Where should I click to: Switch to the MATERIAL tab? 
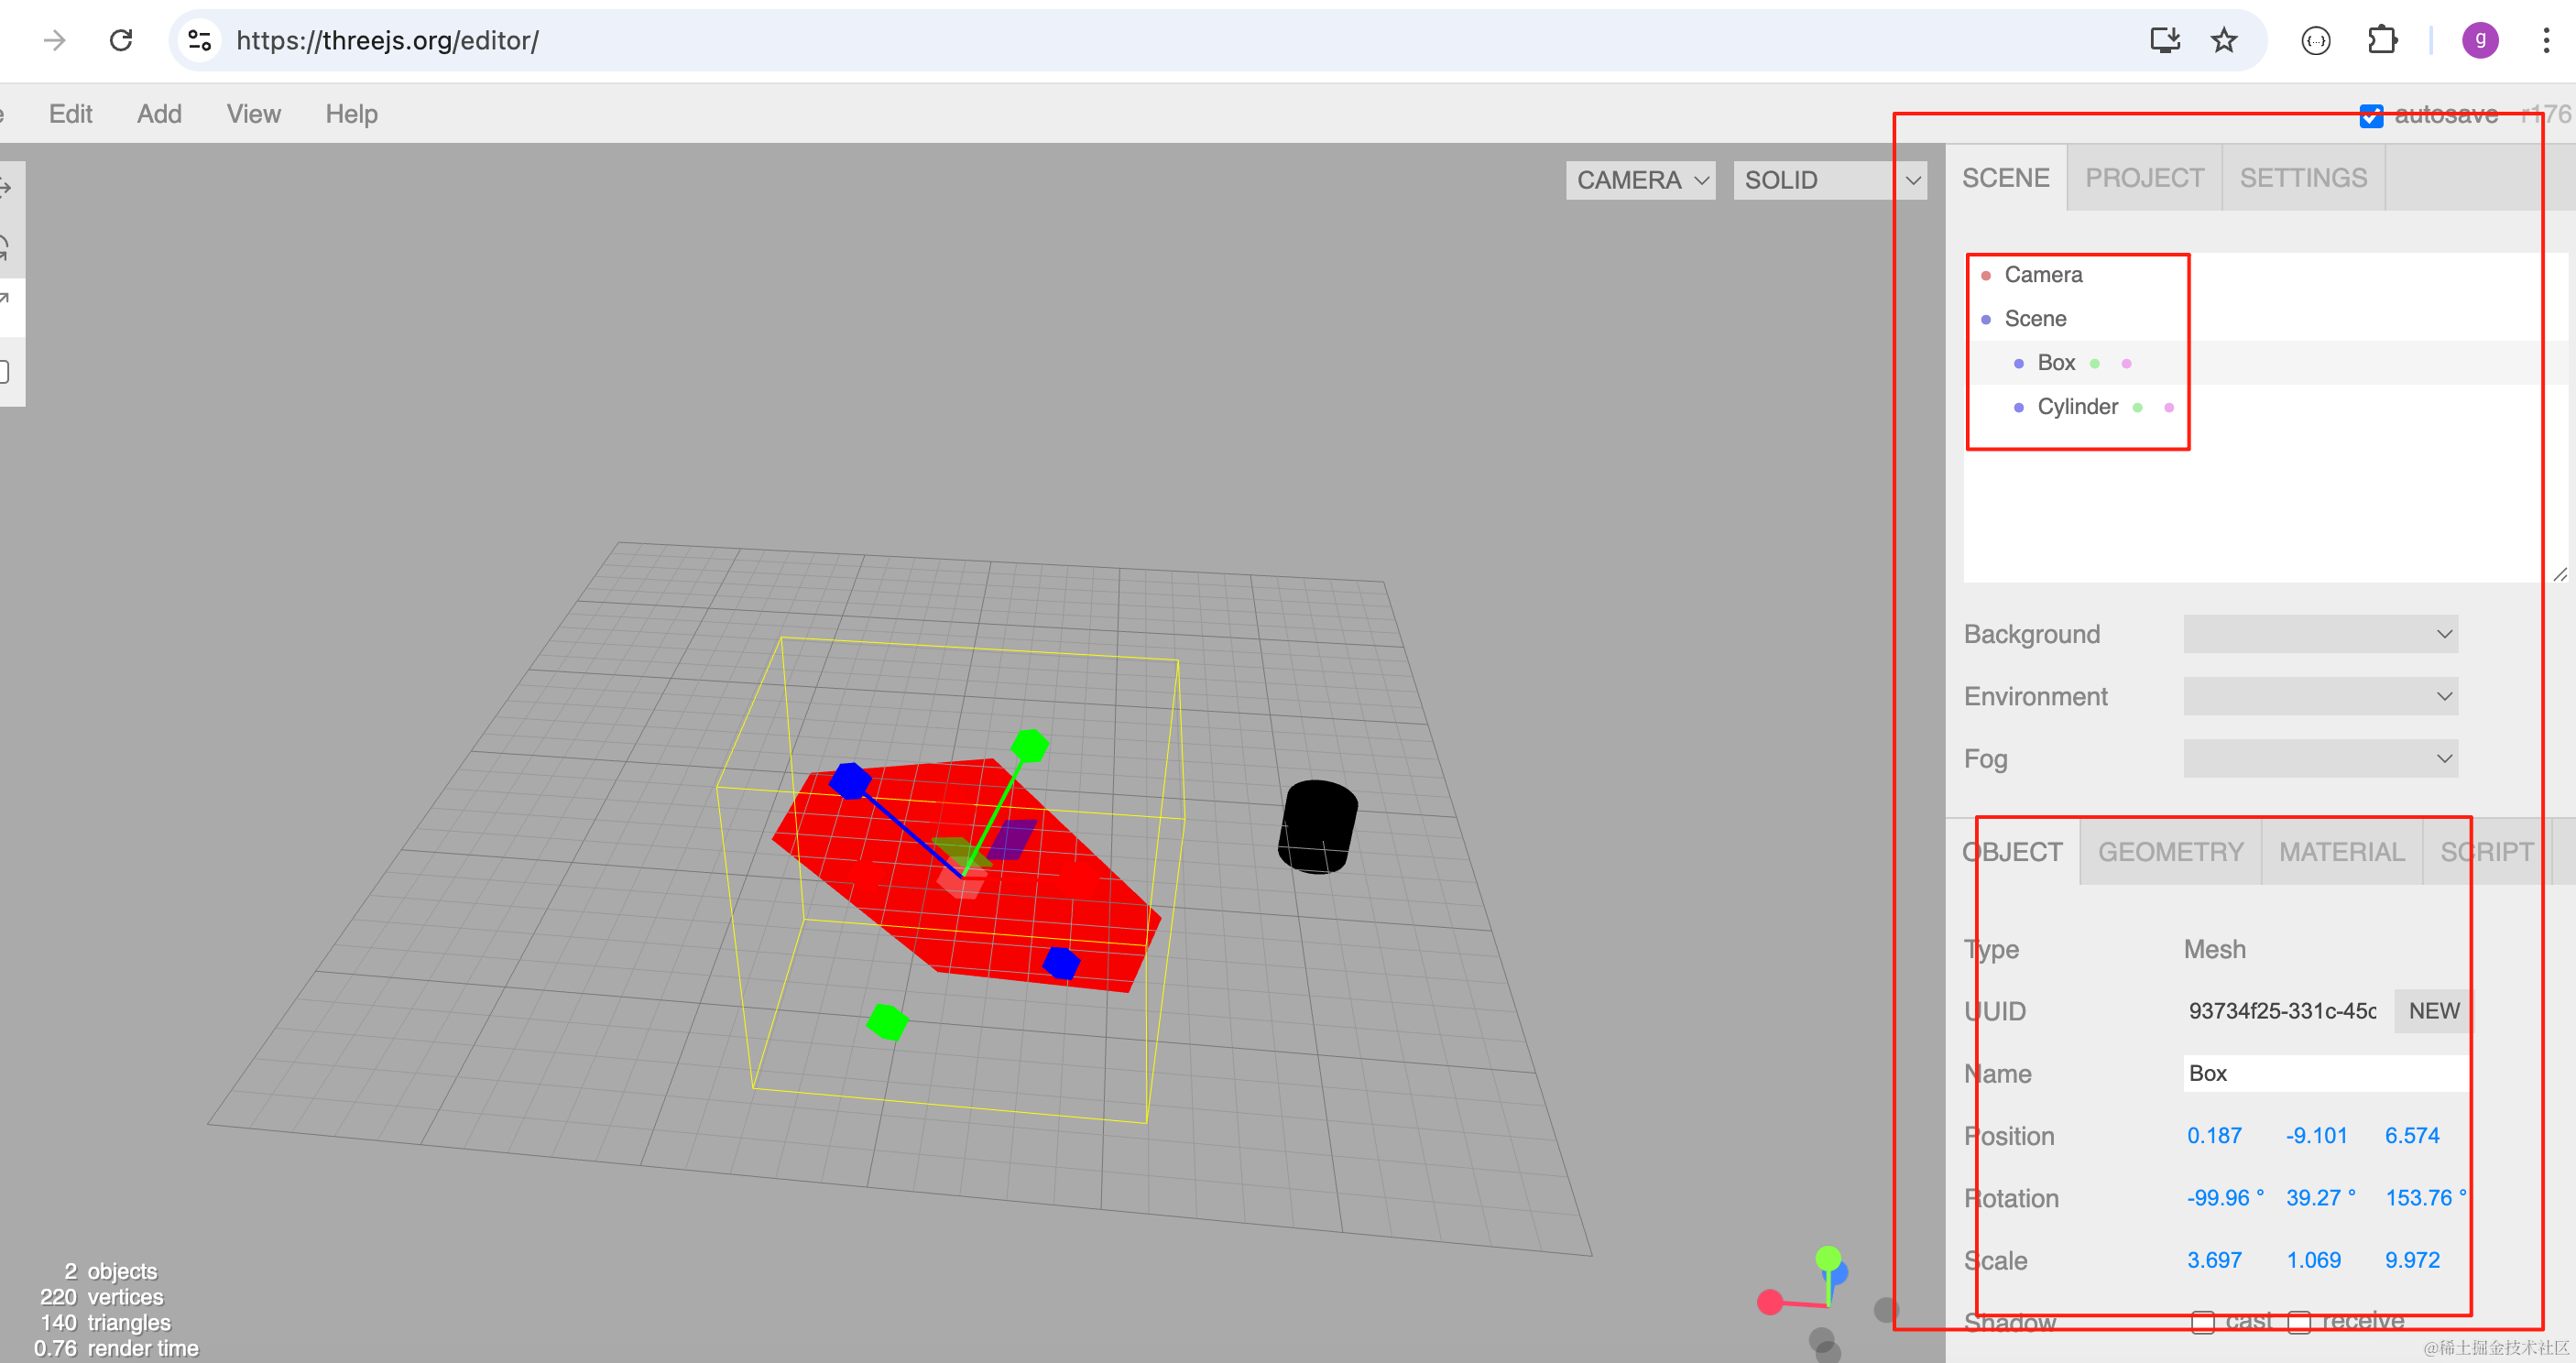point(2341,852)
